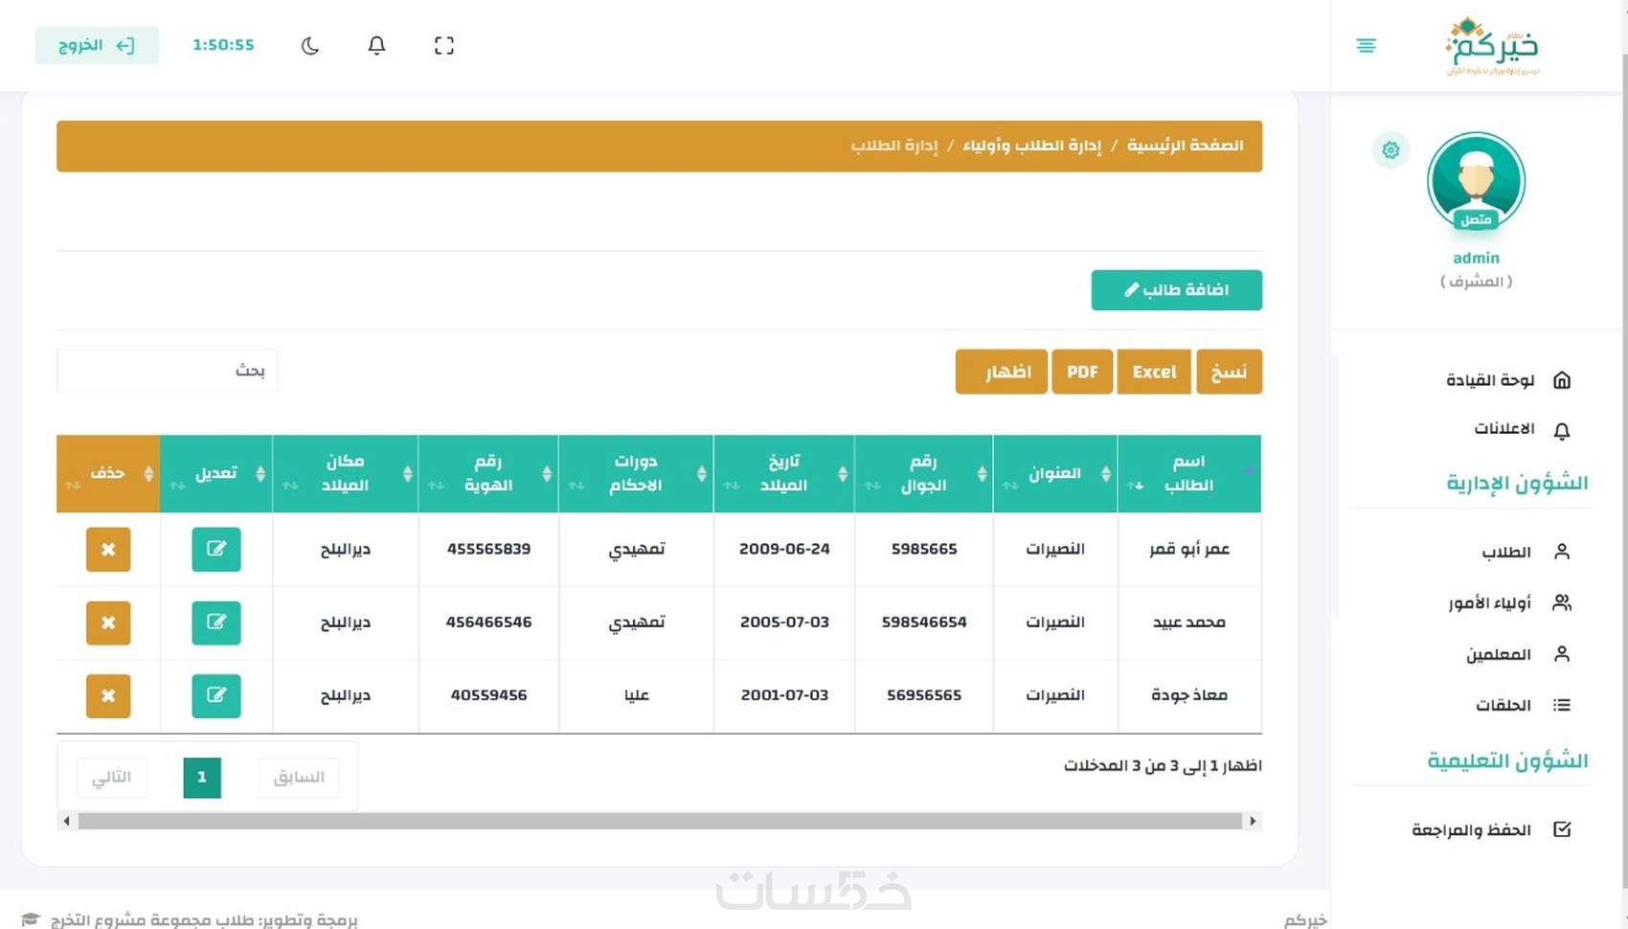Edit student محمد عبيد
Screen dimensions: 1628x929
pos(216,623)
